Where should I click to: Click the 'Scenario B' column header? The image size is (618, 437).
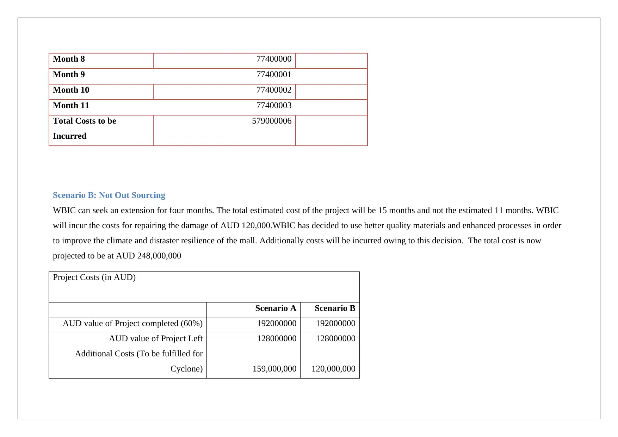click(335, 308)
